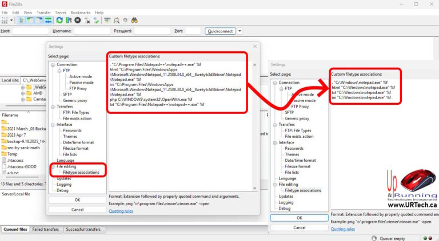Open the Bookmarks menu

coord(81,13)
